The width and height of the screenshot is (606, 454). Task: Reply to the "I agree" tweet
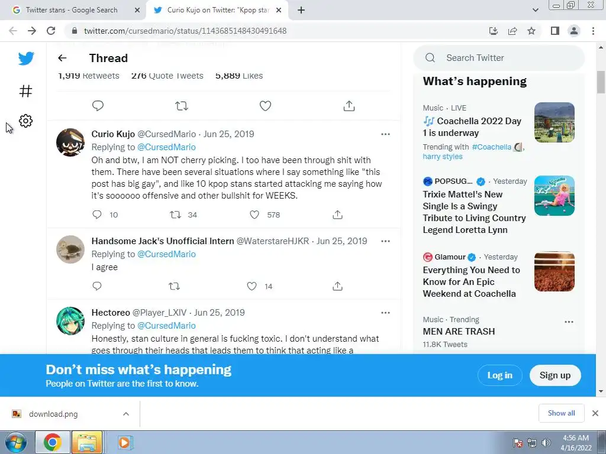click(97, 286)
